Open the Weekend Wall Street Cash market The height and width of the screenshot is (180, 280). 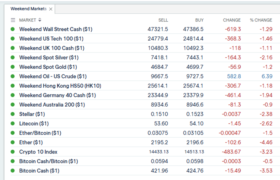[x=56, y=29]
